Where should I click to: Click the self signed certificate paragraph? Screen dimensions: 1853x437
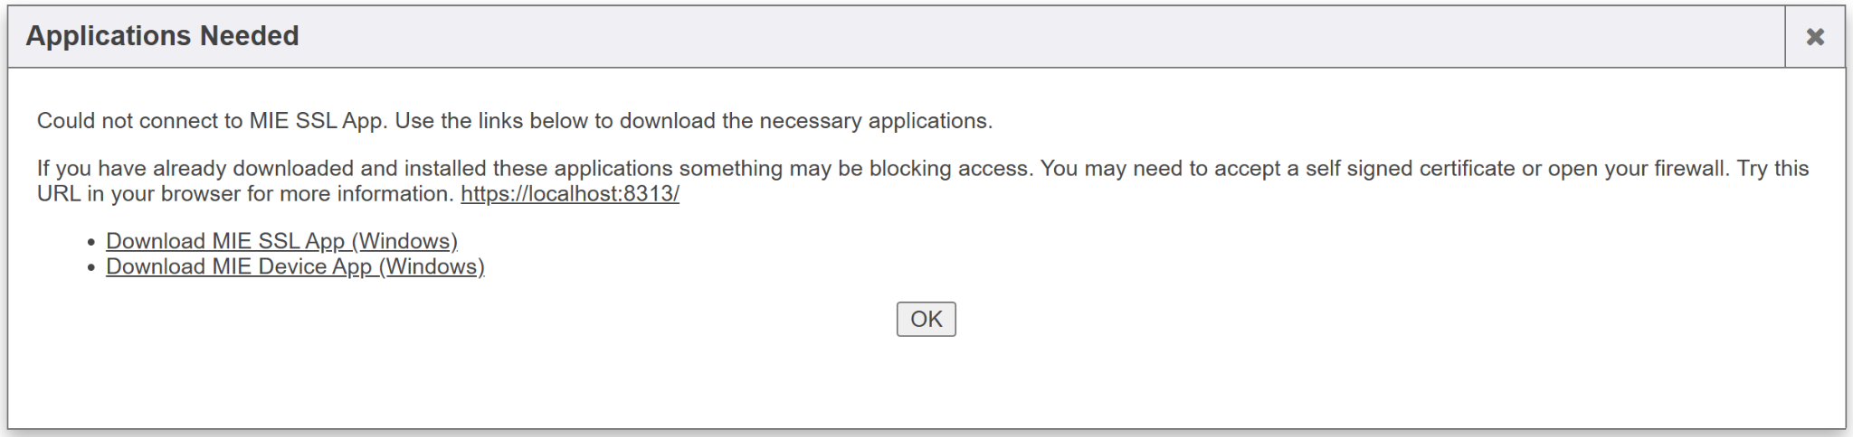point(922,169)
